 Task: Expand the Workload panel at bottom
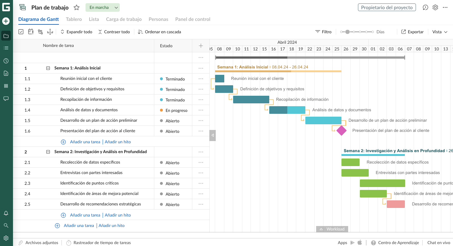point(332,229)
